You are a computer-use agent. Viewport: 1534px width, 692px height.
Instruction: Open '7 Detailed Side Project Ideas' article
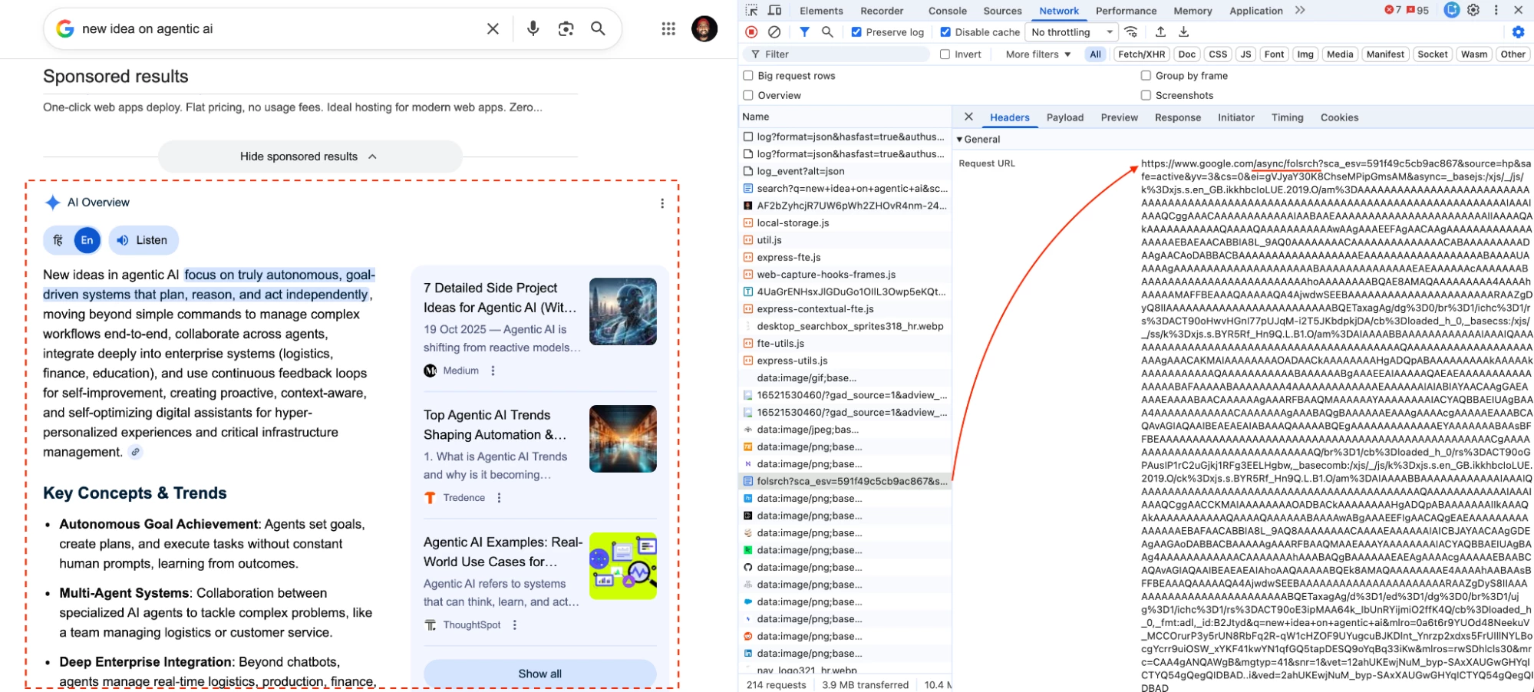coord(500,298)
